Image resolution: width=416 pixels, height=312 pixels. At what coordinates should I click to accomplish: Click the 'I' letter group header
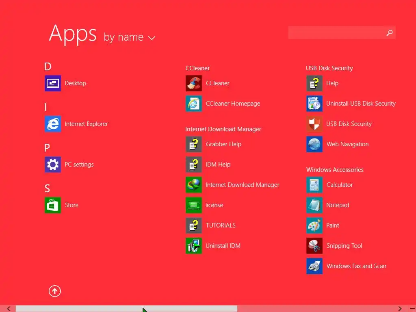tap(45, 107)
